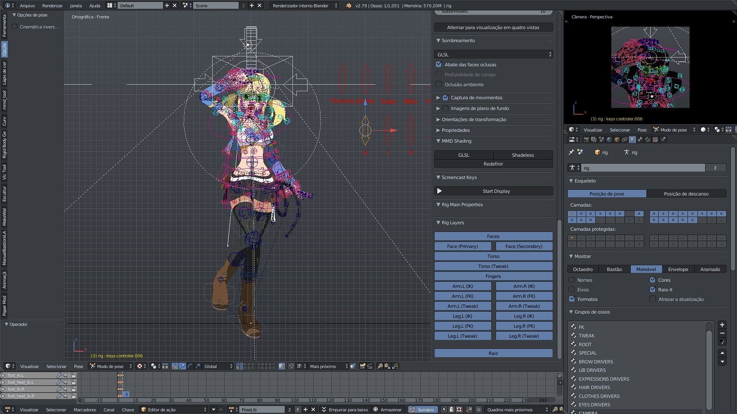The height and width of the screenshot is (414, 737).
Task: Click the Redefinir button
Action: 494,164
